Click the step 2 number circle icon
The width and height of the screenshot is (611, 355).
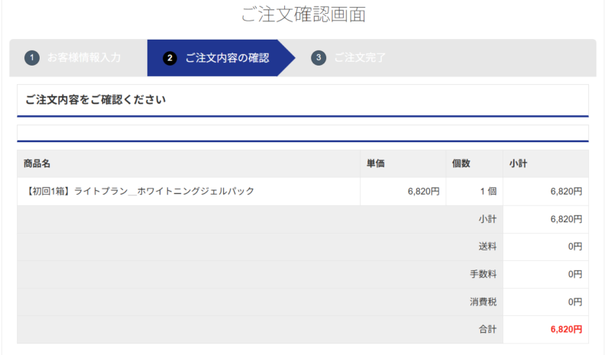click(170, 58)
